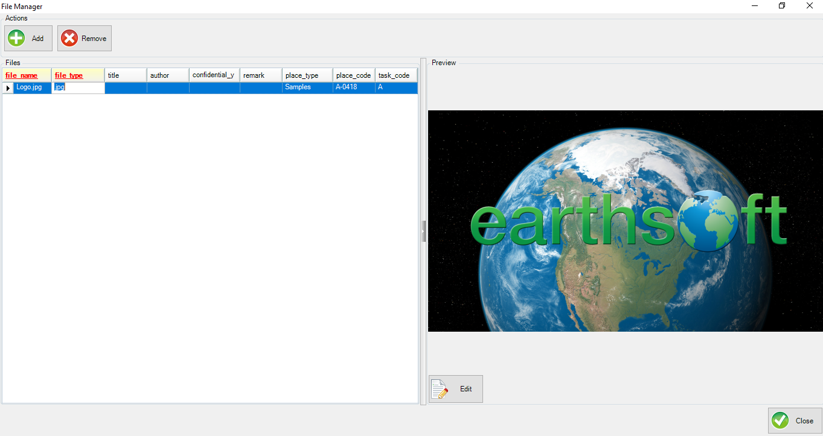Click the earthsoft preview image
823x436 pixels.
pyautogui.click(x=625, y=221)
